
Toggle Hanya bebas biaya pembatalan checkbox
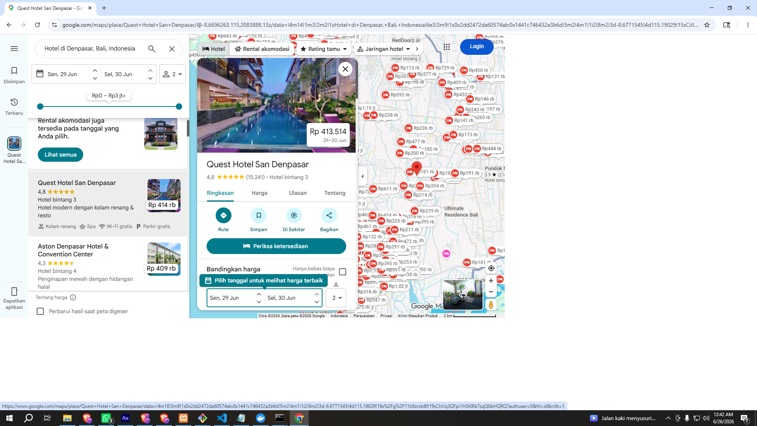(x=343, y=272)
